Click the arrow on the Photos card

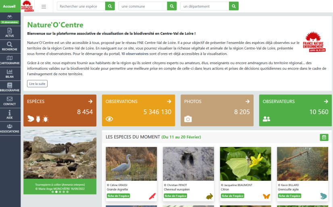(248, 101)
